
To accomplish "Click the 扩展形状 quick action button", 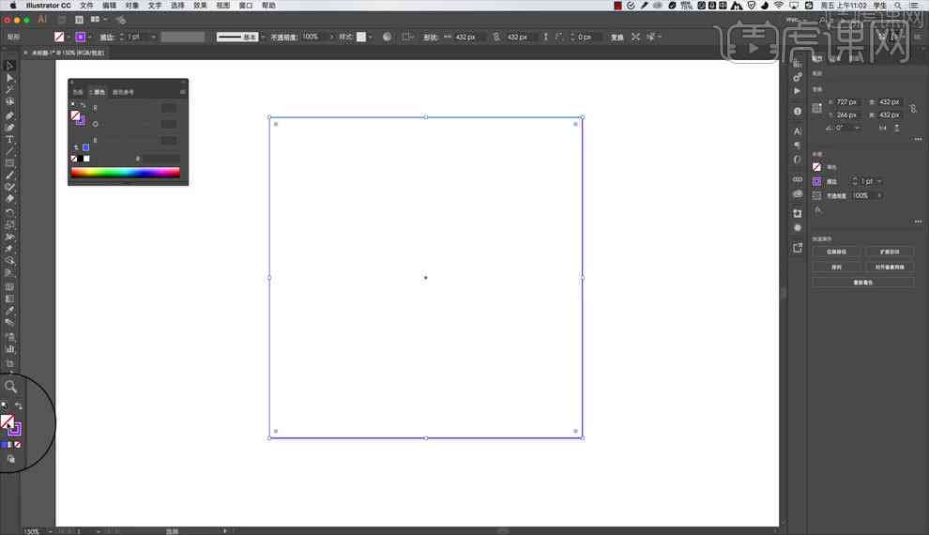I will (890, 252).
